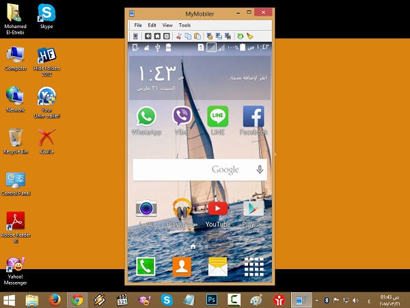Switch to Chrome in the taskbar

pyautogui.click(x=77, y=300)
